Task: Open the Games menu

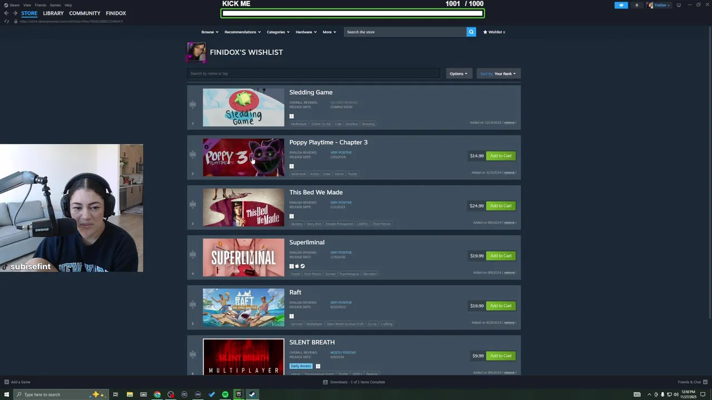Action: coord(55,5)
